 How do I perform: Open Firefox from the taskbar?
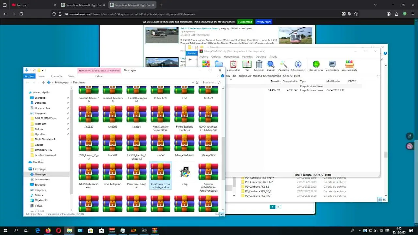48,231
